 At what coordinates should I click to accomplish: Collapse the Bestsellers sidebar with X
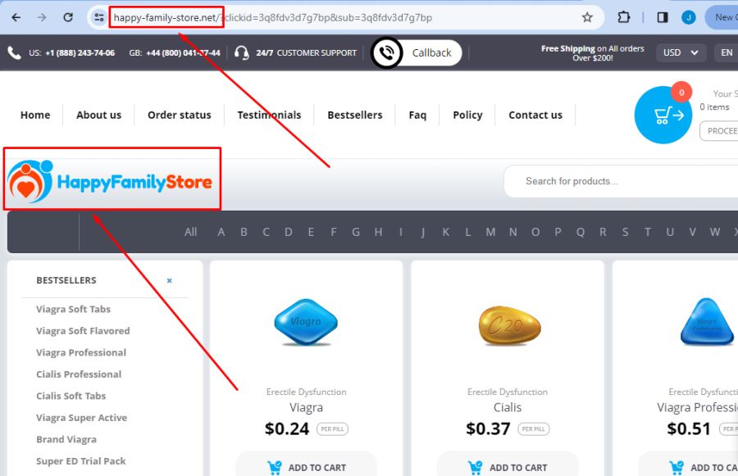(x=170, y=280)
